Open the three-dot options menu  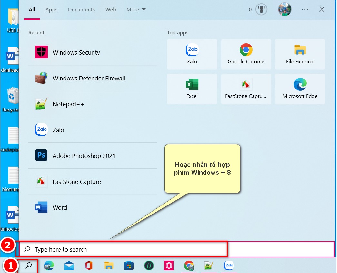305,9
